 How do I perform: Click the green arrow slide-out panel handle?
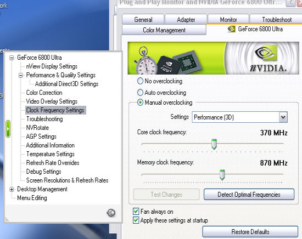click(8, 129)
